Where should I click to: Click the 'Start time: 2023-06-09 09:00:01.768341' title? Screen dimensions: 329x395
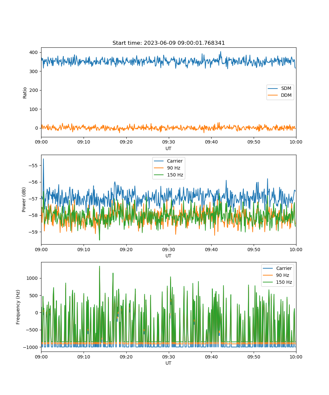pyautogui.click(x=168, y=43)
